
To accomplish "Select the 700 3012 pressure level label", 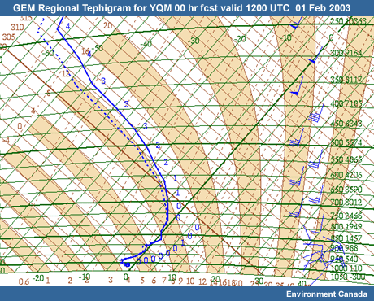I will point(346,203).
